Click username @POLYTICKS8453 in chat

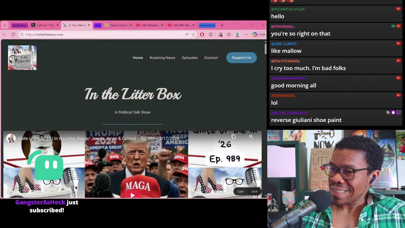coord(285,61)
